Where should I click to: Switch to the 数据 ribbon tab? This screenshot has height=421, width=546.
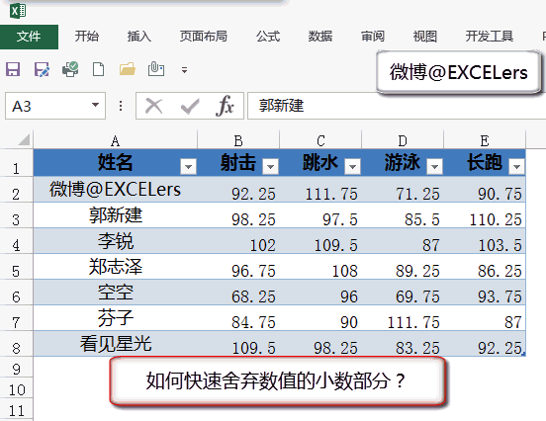[320, 37]
